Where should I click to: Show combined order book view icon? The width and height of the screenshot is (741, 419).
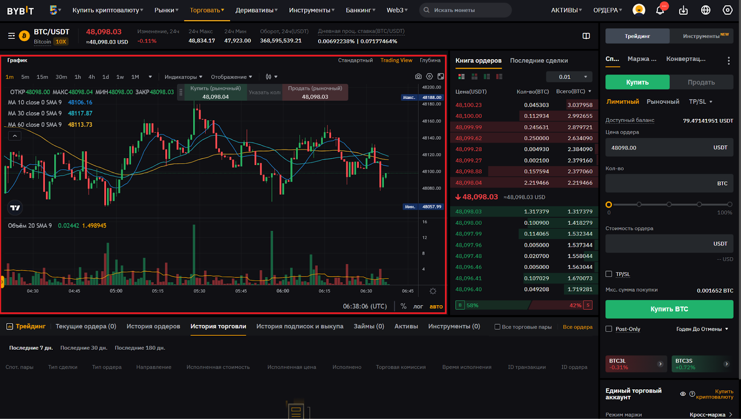tap(461, 77)
